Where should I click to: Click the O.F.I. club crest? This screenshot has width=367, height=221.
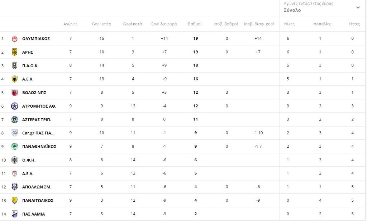pos(15,160)
